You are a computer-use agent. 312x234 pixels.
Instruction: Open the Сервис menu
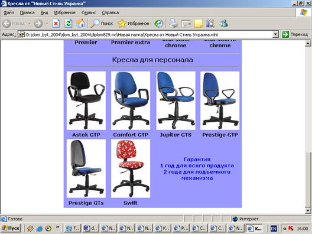pyautogui.click(x=89, y=12)
